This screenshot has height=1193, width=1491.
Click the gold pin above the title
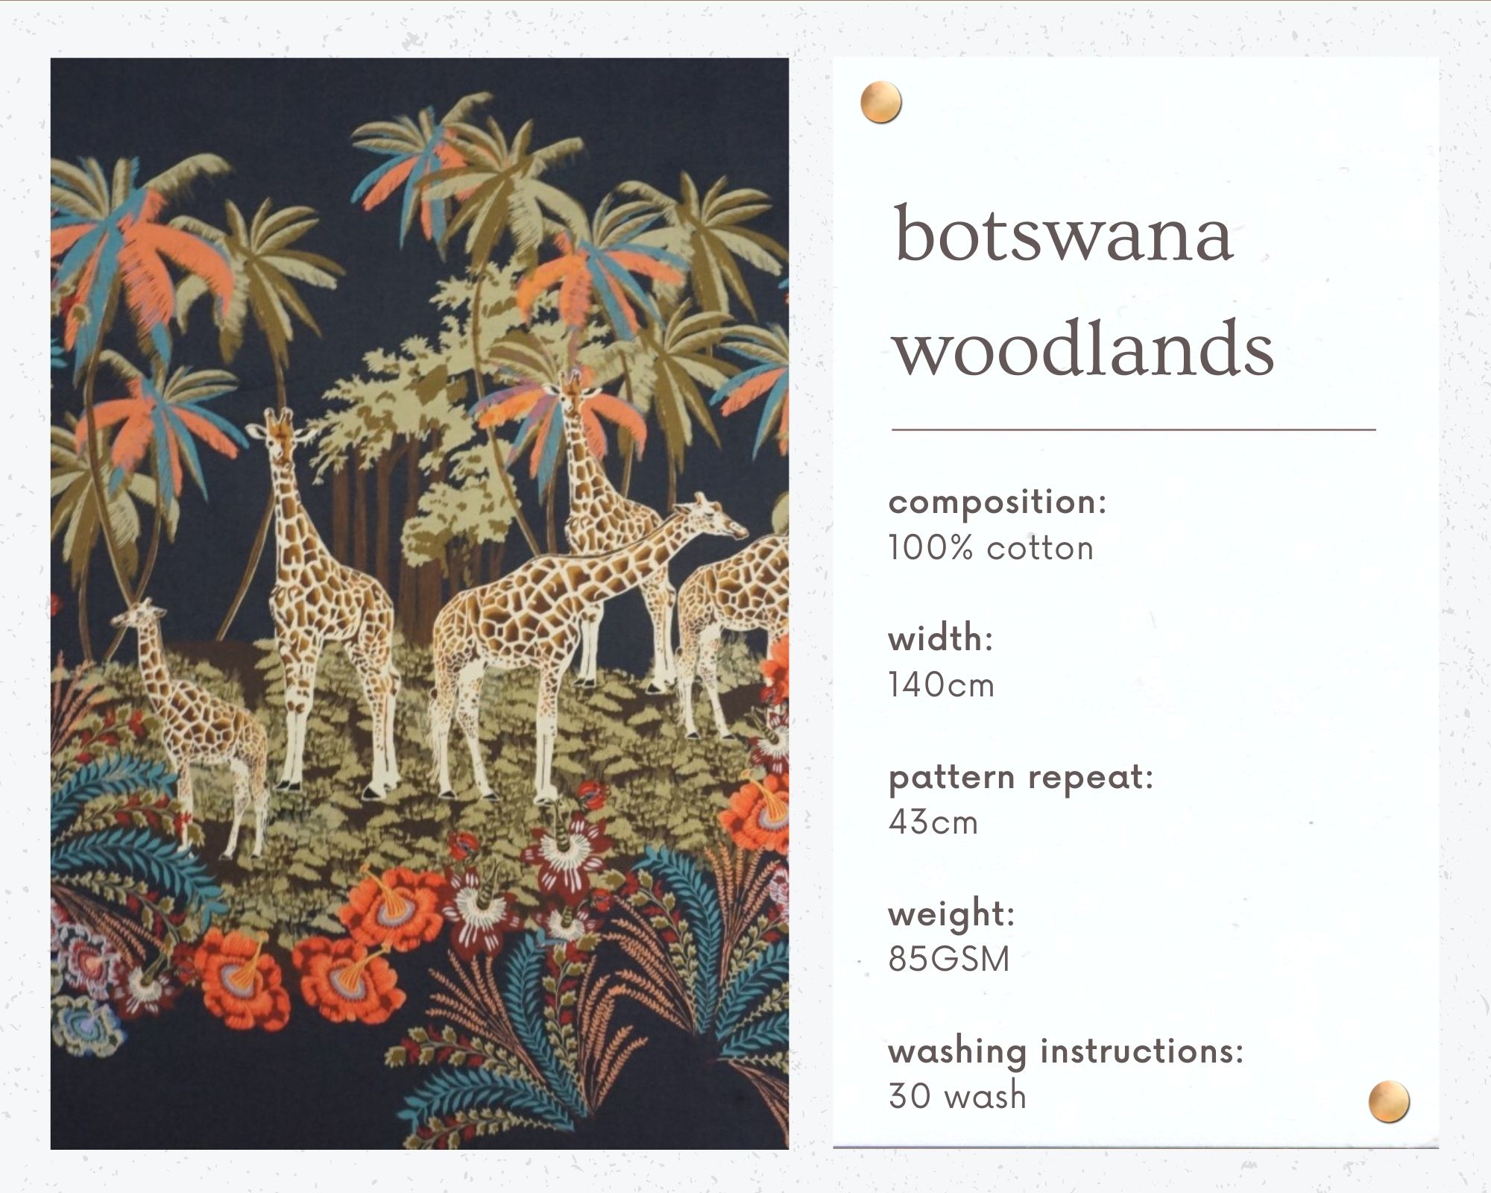tap(880, 102)
